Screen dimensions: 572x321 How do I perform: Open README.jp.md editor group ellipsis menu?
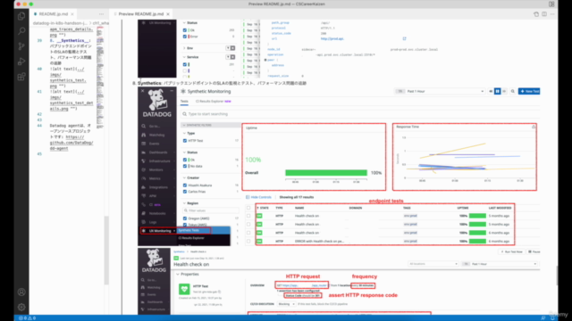[x=101, y=14]
